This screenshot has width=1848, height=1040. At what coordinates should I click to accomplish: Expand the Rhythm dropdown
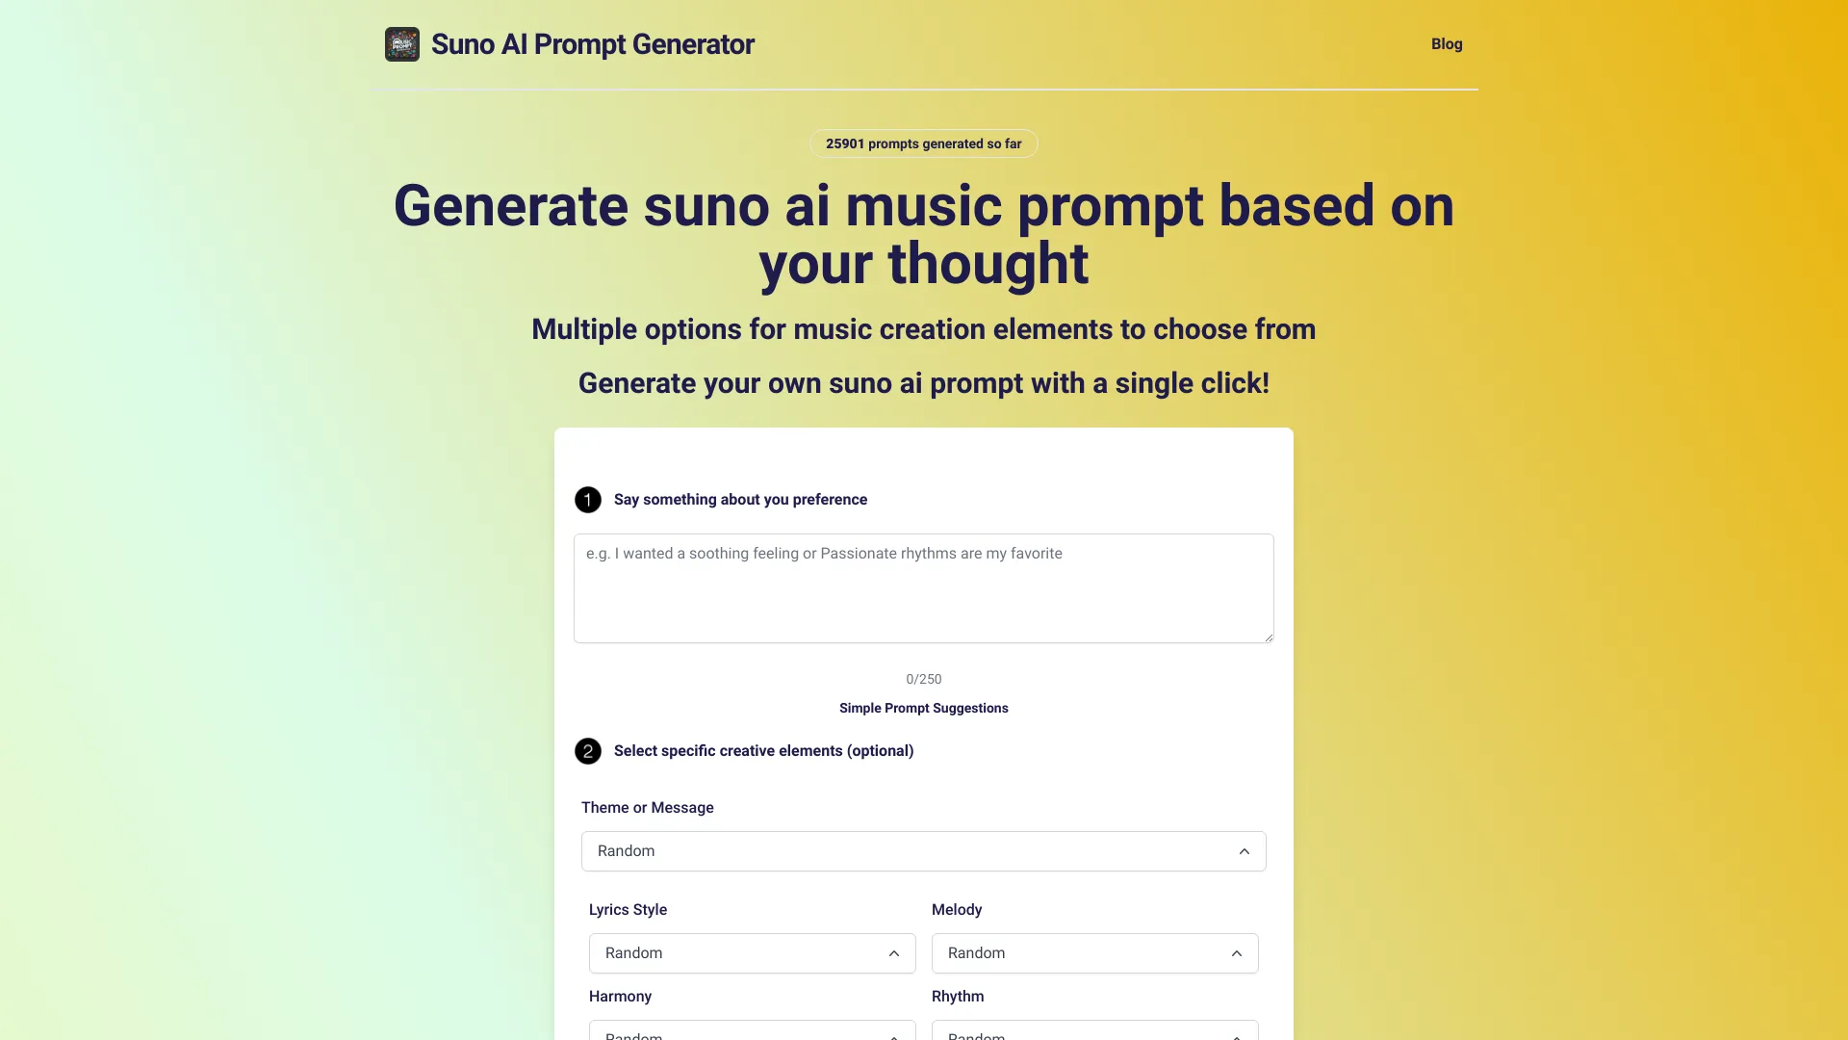click(1094, 1035)
